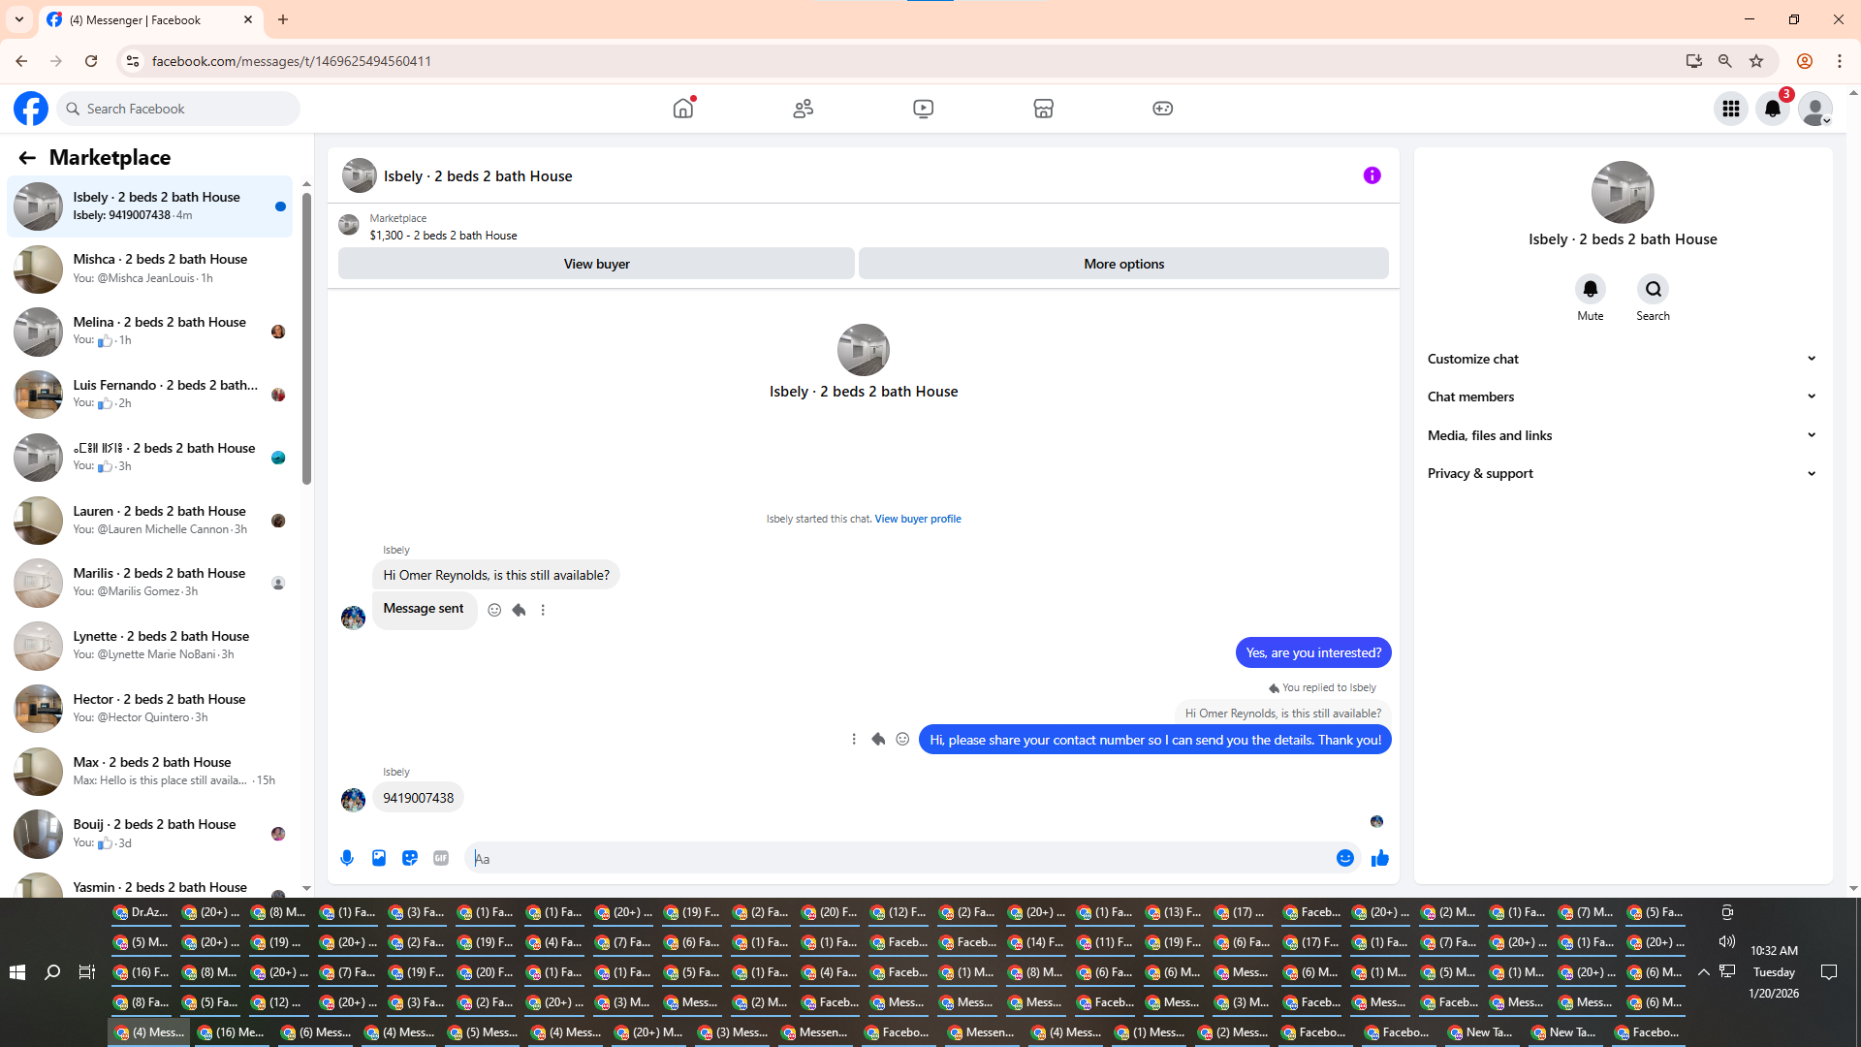The width and height of the screenshot is (1861, 1047).
Task: Go back using the Marketplace back arrow
Action: pos(27,158)
